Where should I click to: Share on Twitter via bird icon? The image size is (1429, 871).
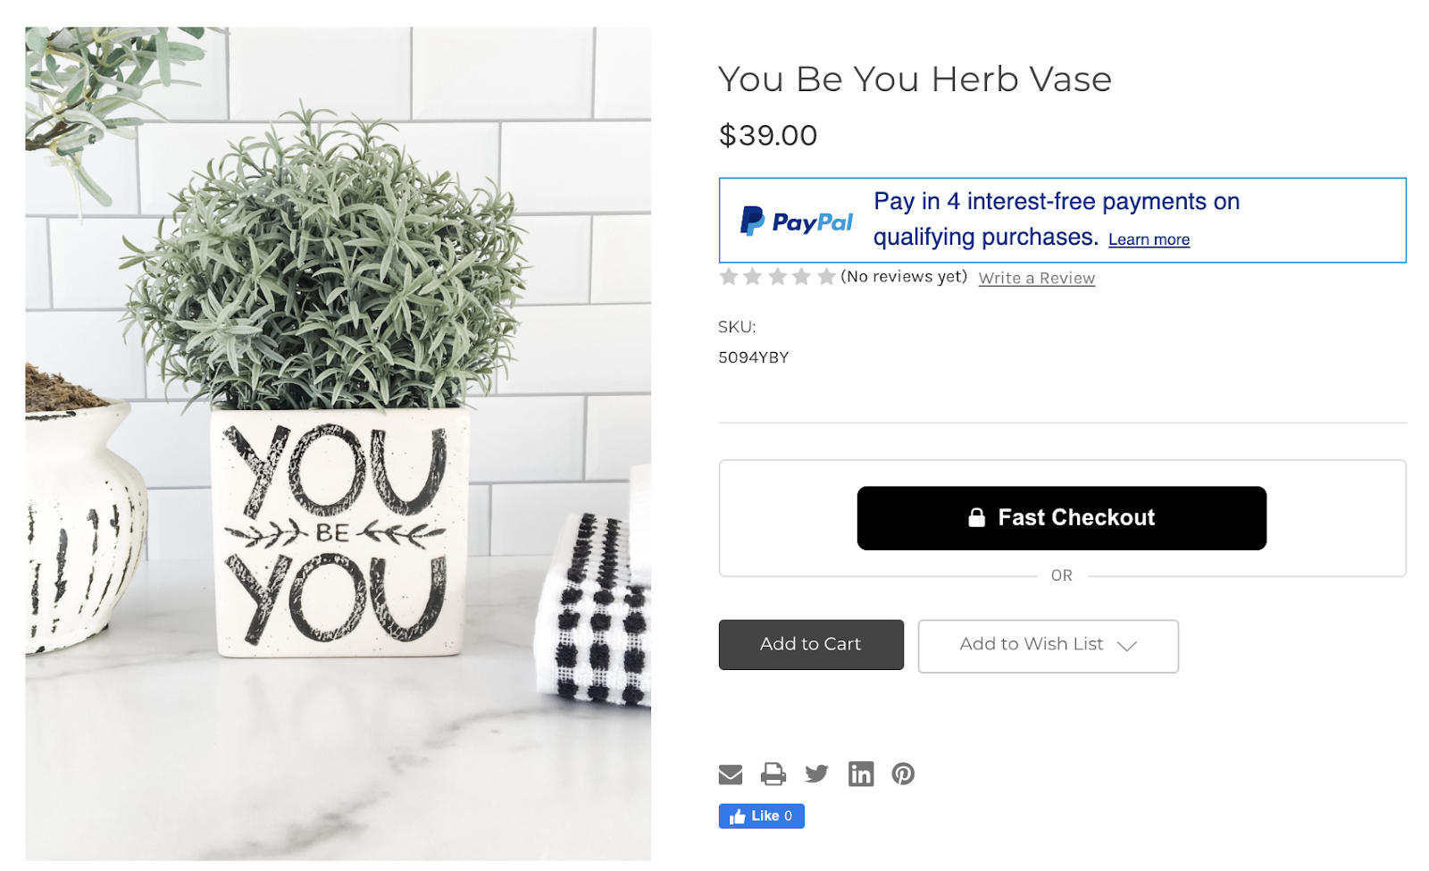(x=816, y=774)
